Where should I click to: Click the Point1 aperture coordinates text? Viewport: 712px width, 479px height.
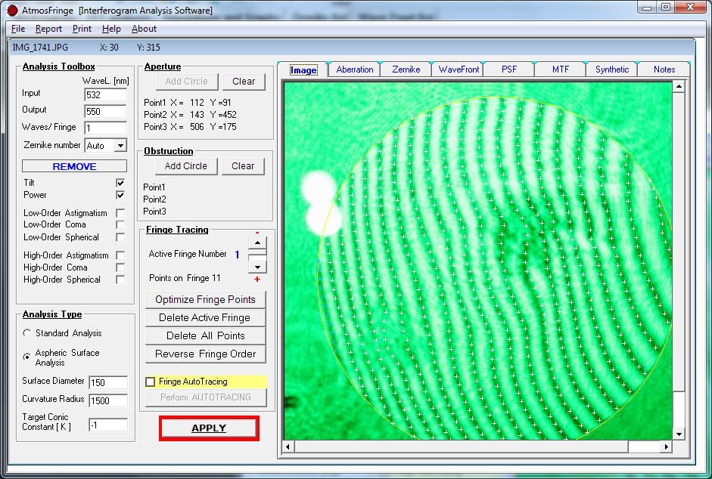click(x=187, y=103)
